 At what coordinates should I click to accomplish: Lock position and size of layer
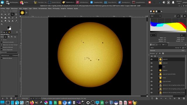point(160,53)
